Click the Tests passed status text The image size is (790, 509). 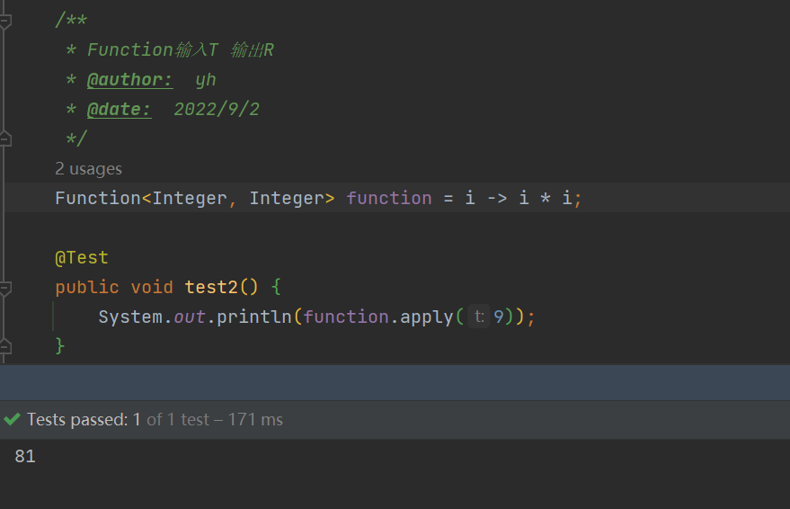84,419
